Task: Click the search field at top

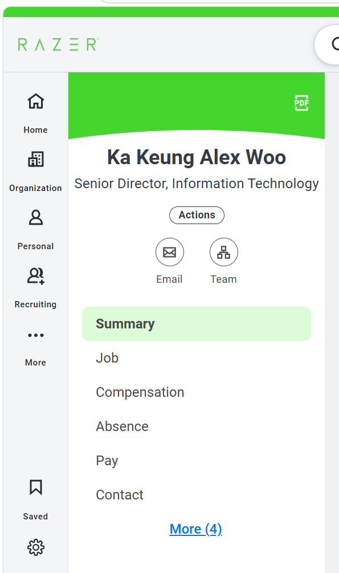Action: [x=327, y=44]
